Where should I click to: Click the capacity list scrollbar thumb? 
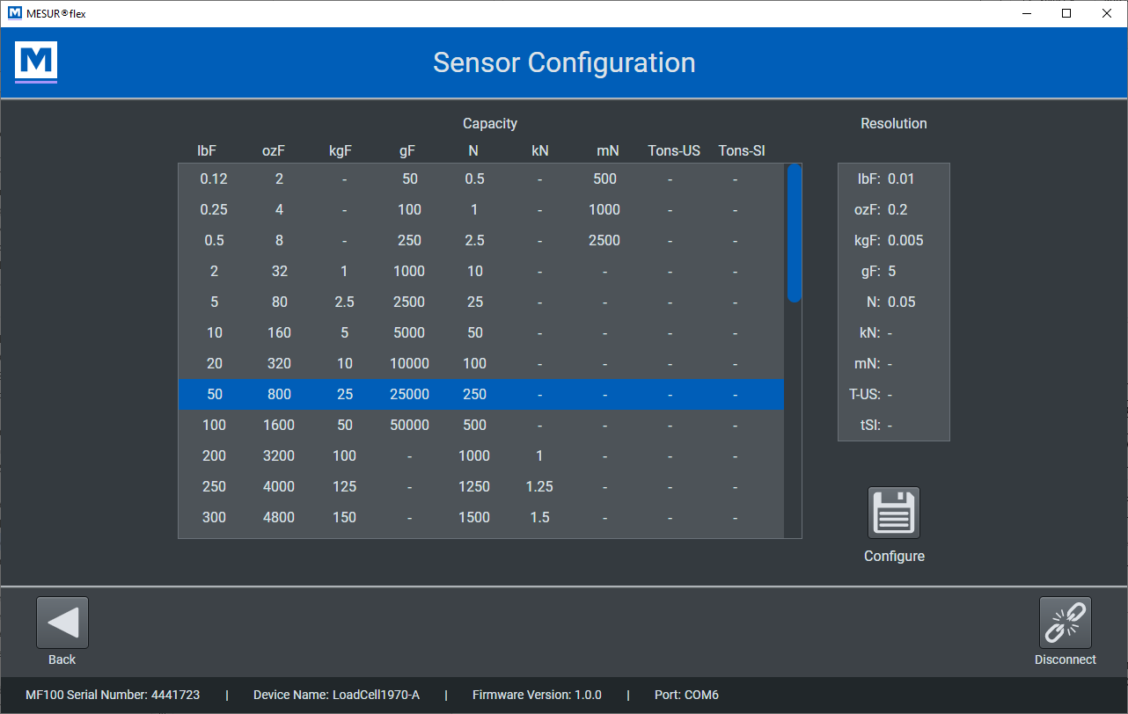click(794, 233)
